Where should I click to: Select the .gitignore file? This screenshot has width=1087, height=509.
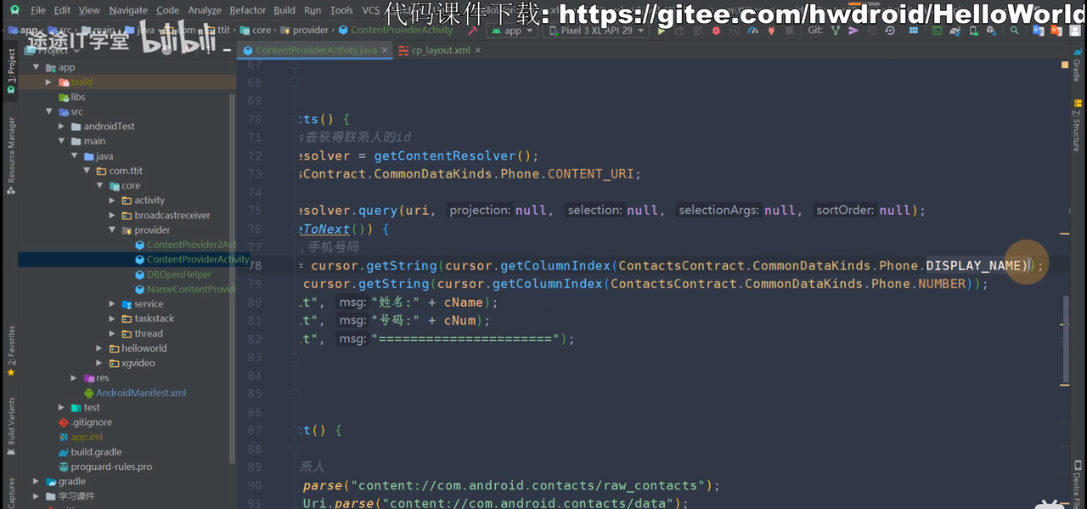85,422
